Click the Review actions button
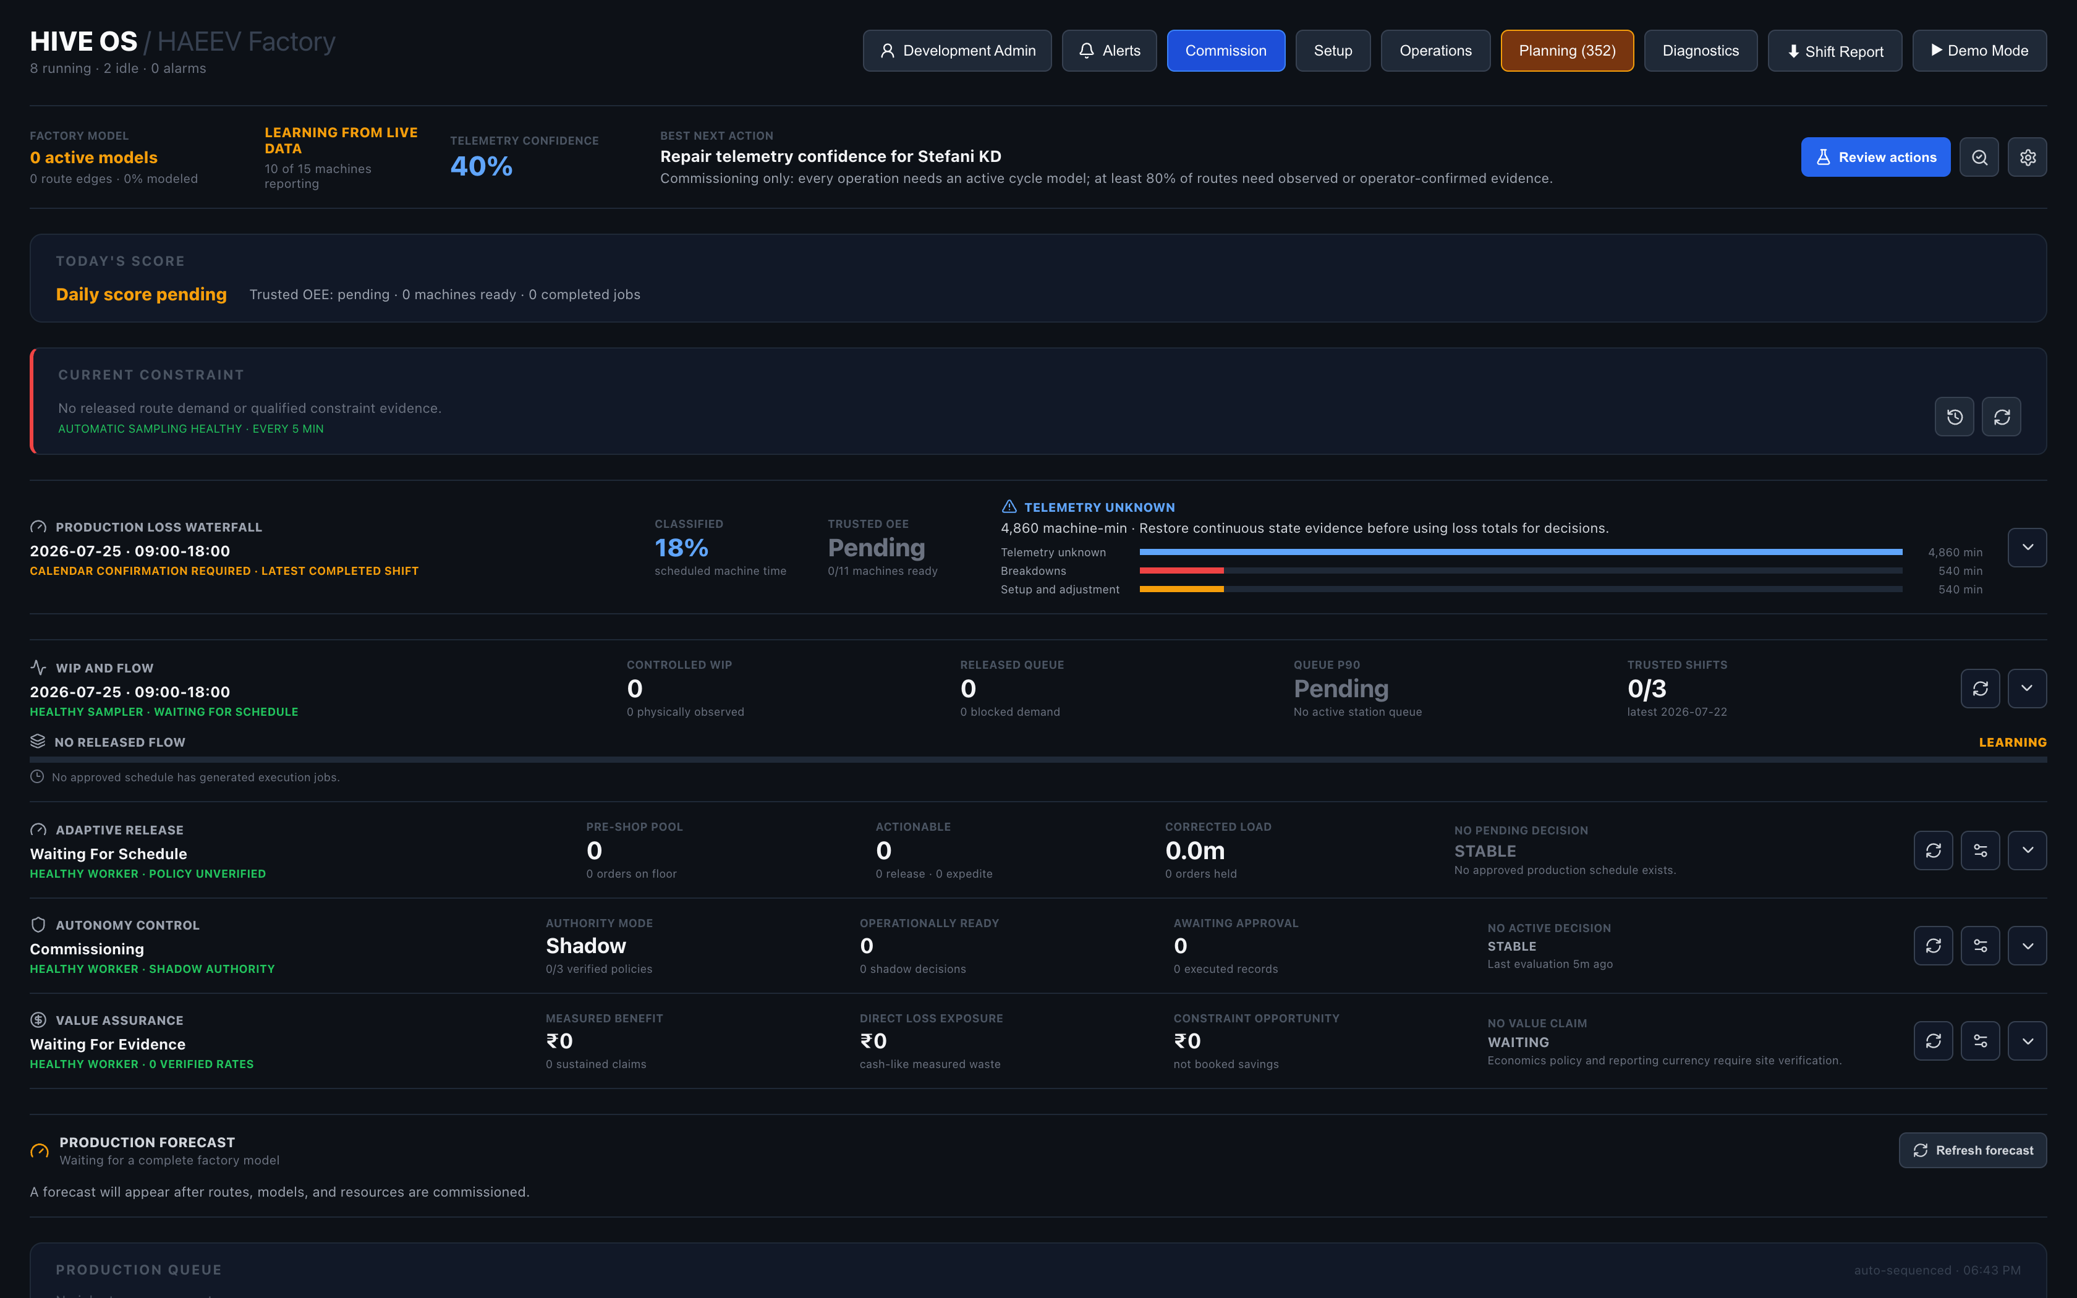The height and width of the screenshot is (1298, 2077). 1875,157
